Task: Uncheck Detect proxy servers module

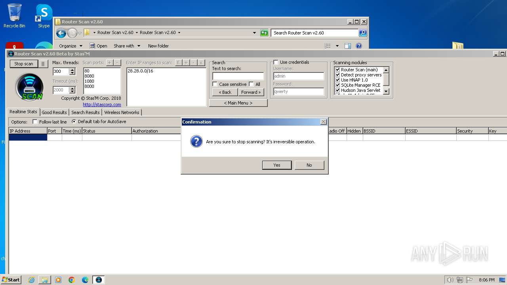Action: 338,75
